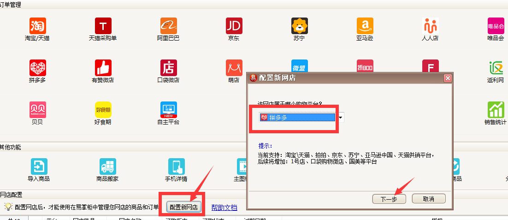Viewport: 508px width, 220px height.
Task: Open the blue 微盟 platform icon
Action: pos(299,66)
